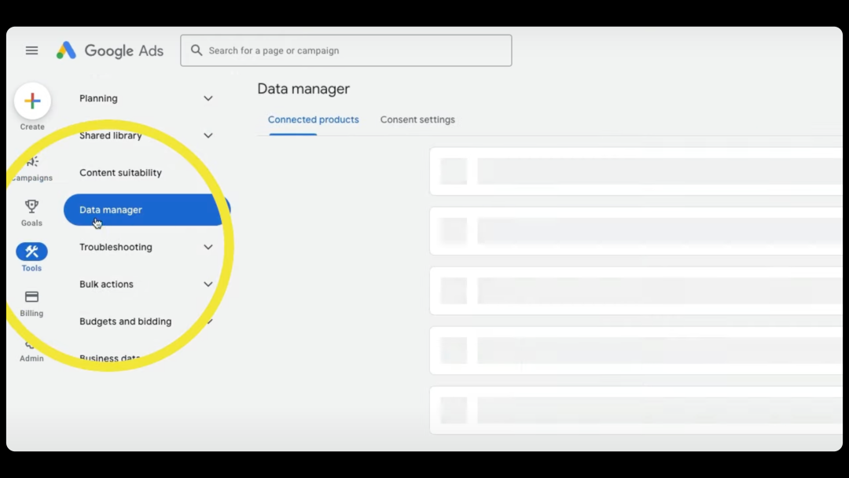Focus the search for page or campaign field

346,50
